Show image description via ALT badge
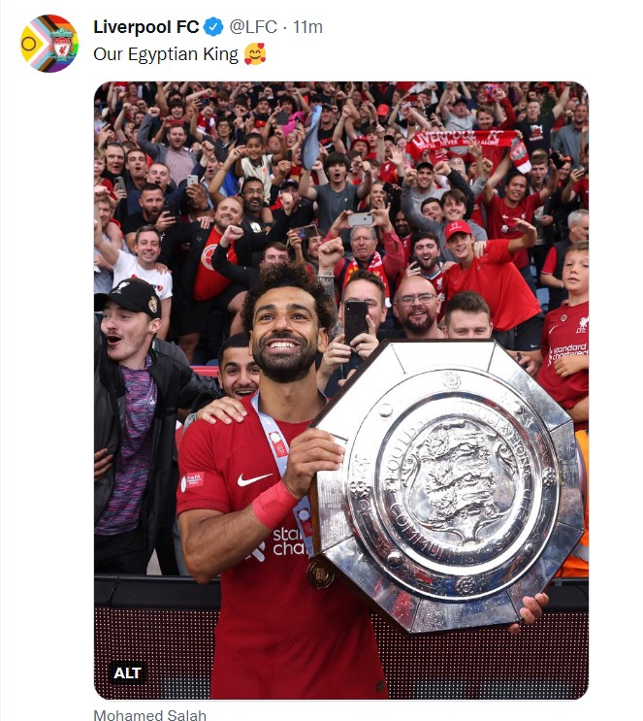The height and width of the screenshot is (721, 643). tap(127, 673)
